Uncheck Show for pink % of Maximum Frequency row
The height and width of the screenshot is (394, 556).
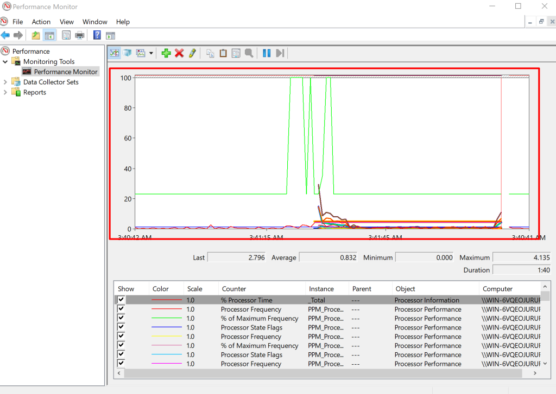121,345
